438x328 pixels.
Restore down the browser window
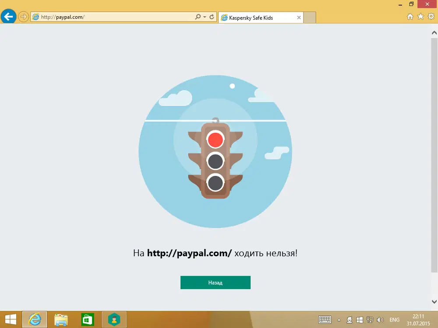(411, 4)
